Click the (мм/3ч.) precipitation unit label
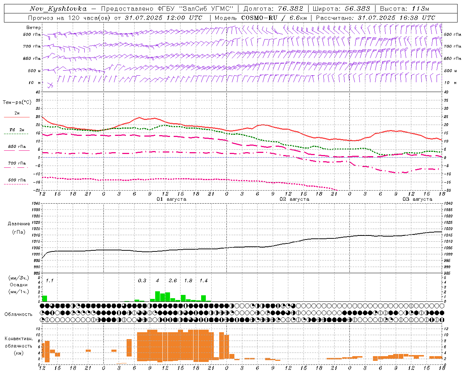 tap(19, 278)
